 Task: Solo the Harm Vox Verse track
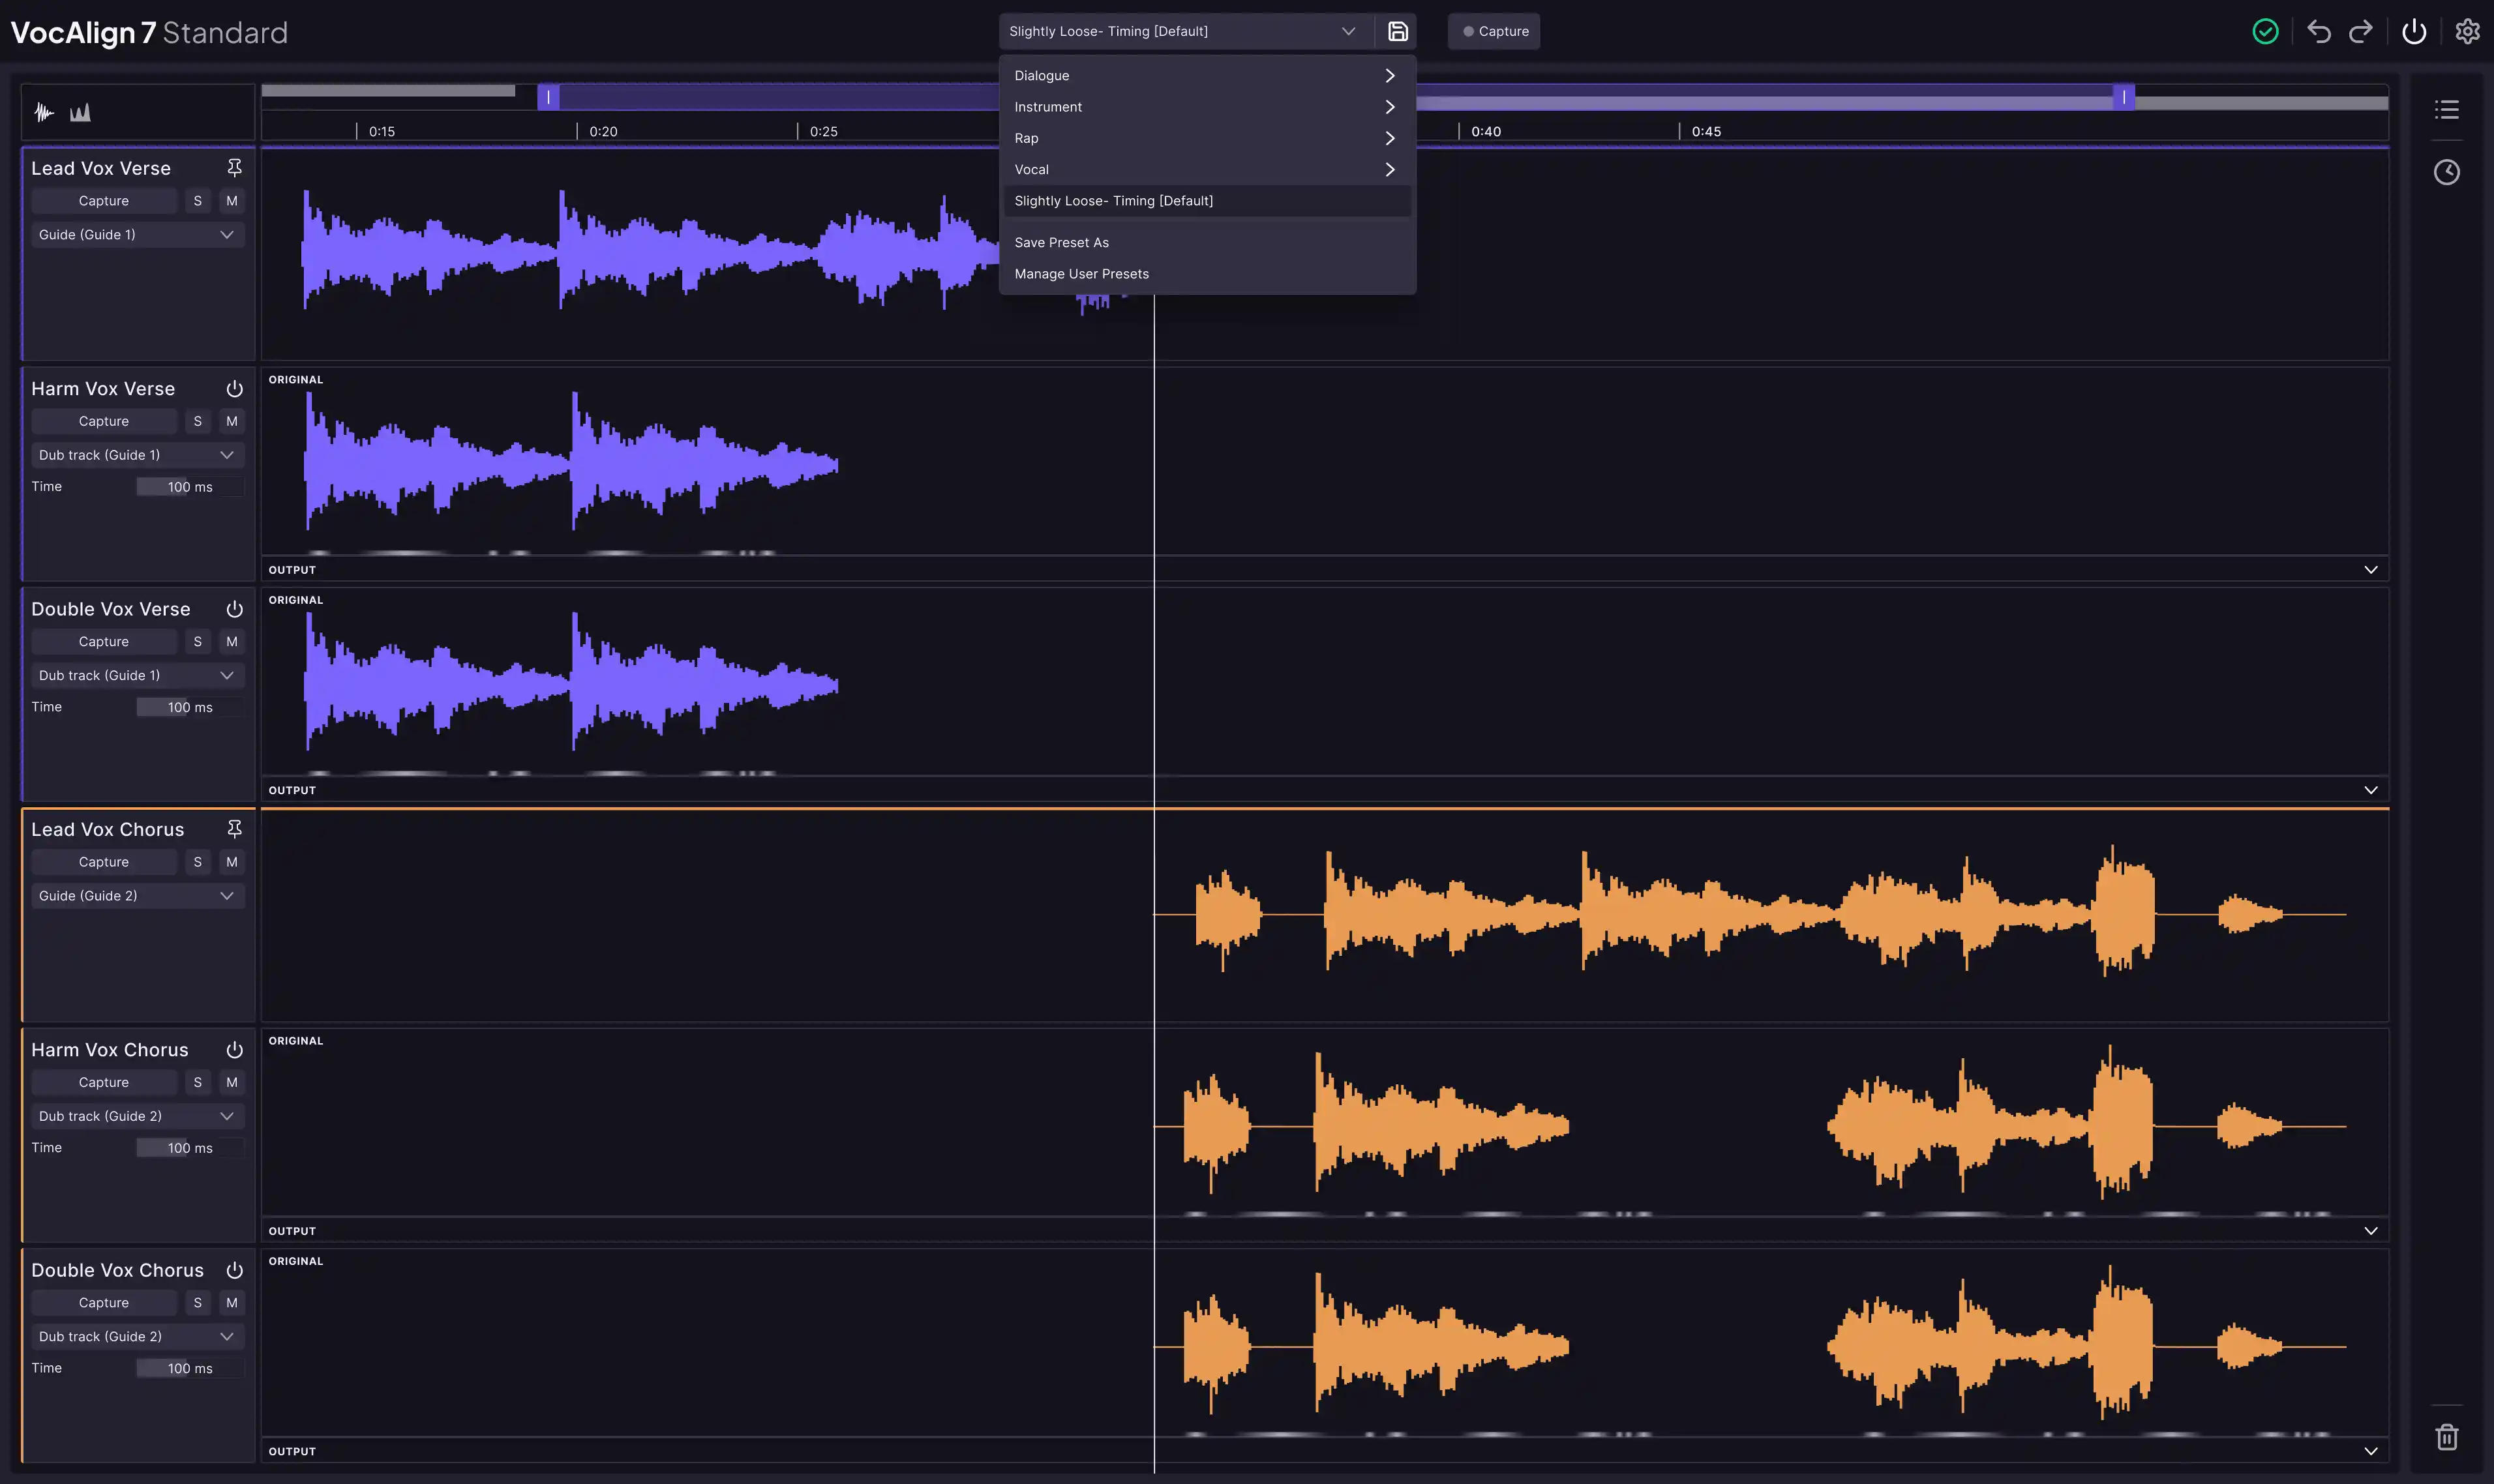tap(197, 421)
